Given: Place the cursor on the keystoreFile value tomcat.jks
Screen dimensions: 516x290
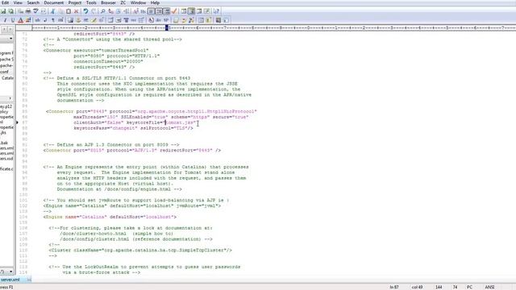Looking at the screenshot, I should (181, 122).
